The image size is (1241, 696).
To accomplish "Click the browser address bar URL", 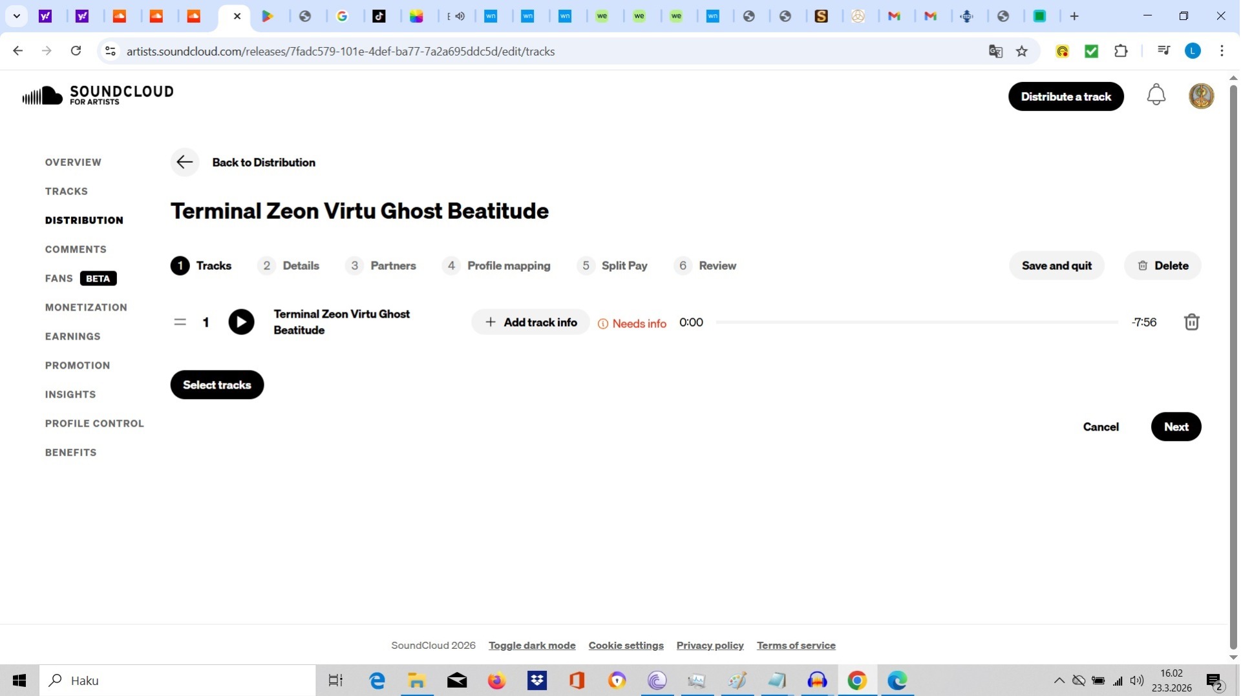I will [341, 52].
